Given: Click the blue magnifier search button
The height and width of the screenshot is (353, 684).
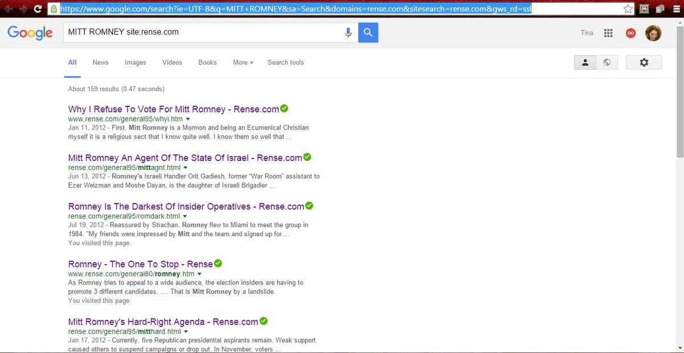Looking at the screenshot, I should [368, 33].
